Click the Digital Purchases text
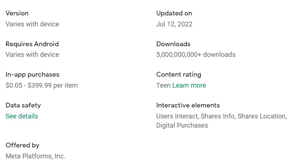Screen dimensions: 307x165 click(x=182, y=125)
